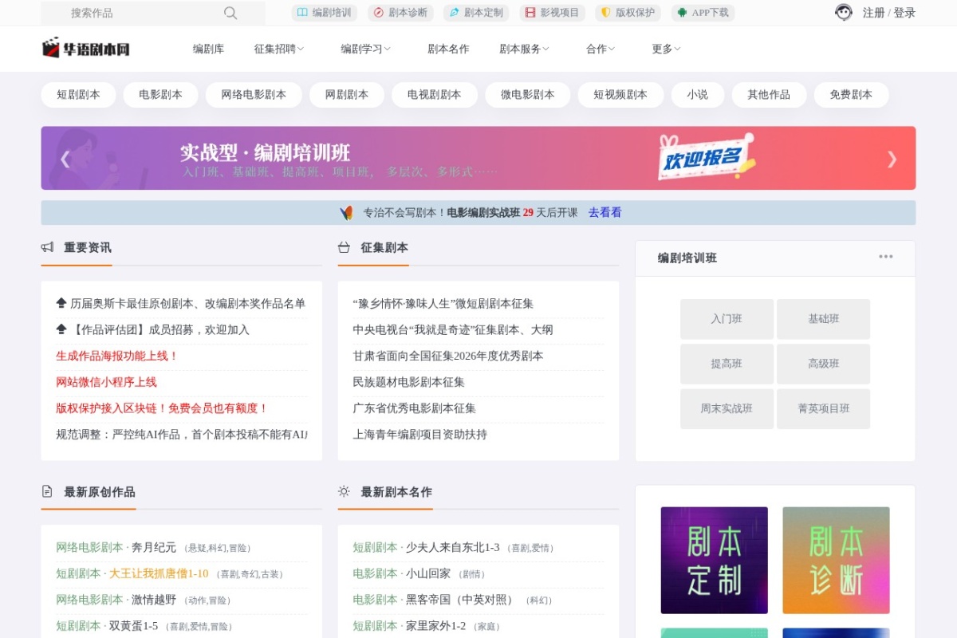Click the 去看看 link in notice bar

point(605,213)
